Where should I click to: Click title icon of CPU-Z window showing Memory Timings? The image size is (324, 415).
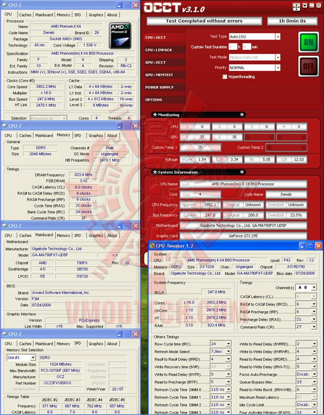coord(4,126)
